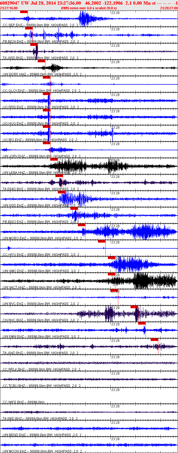The height and width of the screenshot is (453, 178).
Task: Click the coordinates 46.2002 -122.1906
Action: pyautogui.click(x=104, y=3)
